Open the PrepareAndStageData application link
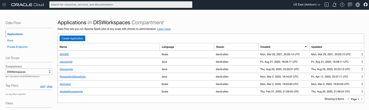Image resolution: width=369 pixels, height=110 pixels. click(x=72, y=76)
